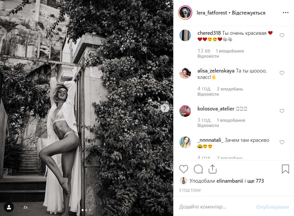Like the post with heart icon
294x216 pixels.
(x=183, y=169)
